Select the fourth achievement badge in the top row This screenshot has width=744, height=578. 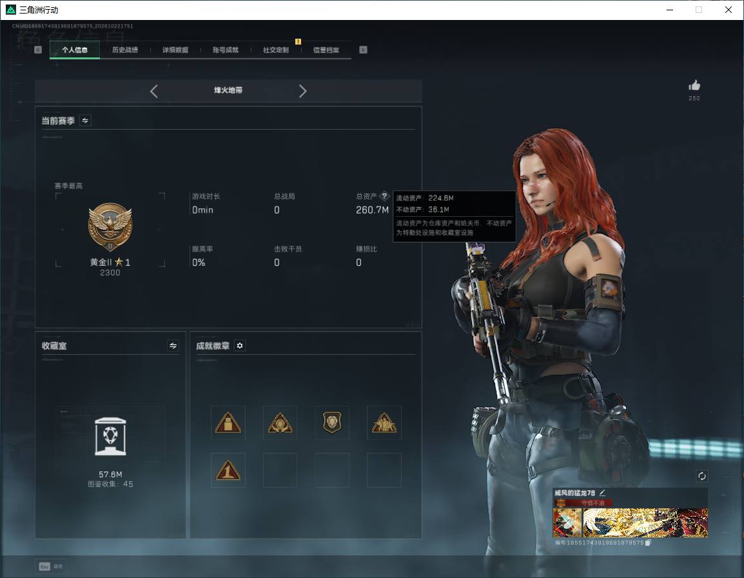(384, 423)
